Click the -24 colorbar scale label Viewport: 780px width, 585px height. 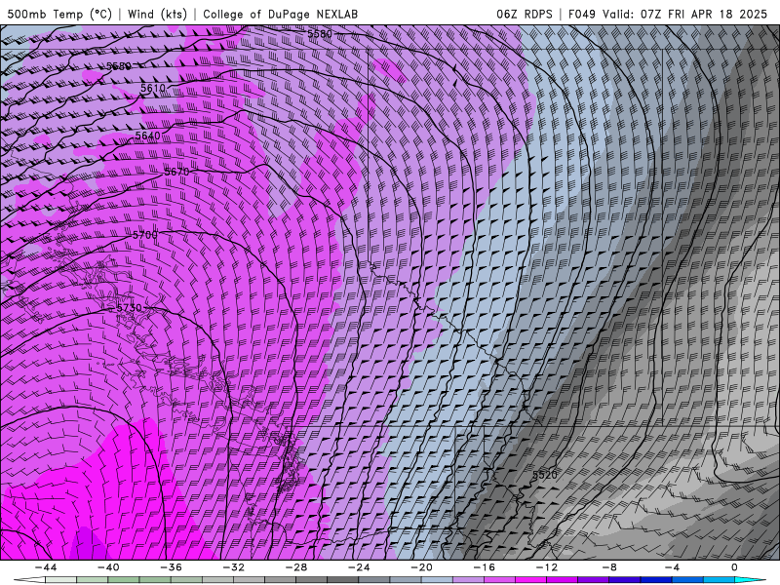pos(359,567)
